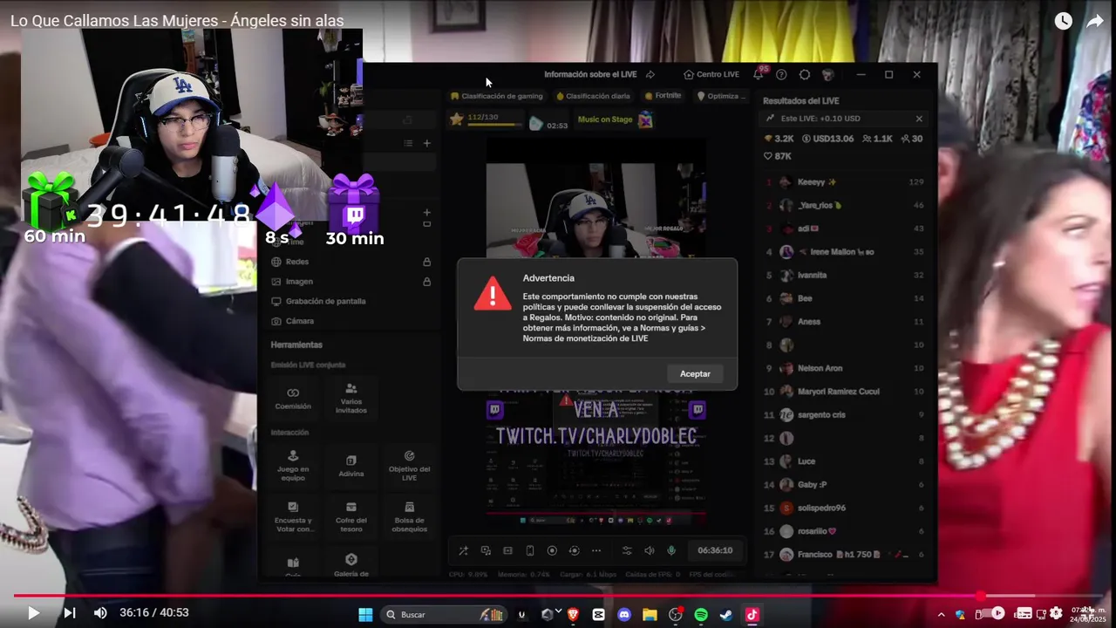The width and height of the screenshot is (1116, 628).
Task: Open the Cofre del tesoro tool
Action: pos(351,517)
